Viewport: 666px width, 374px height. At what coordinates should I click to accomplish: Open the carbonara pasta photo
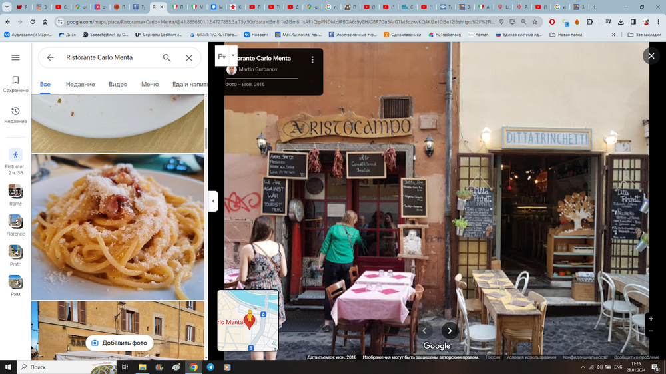tap(118, 227)
